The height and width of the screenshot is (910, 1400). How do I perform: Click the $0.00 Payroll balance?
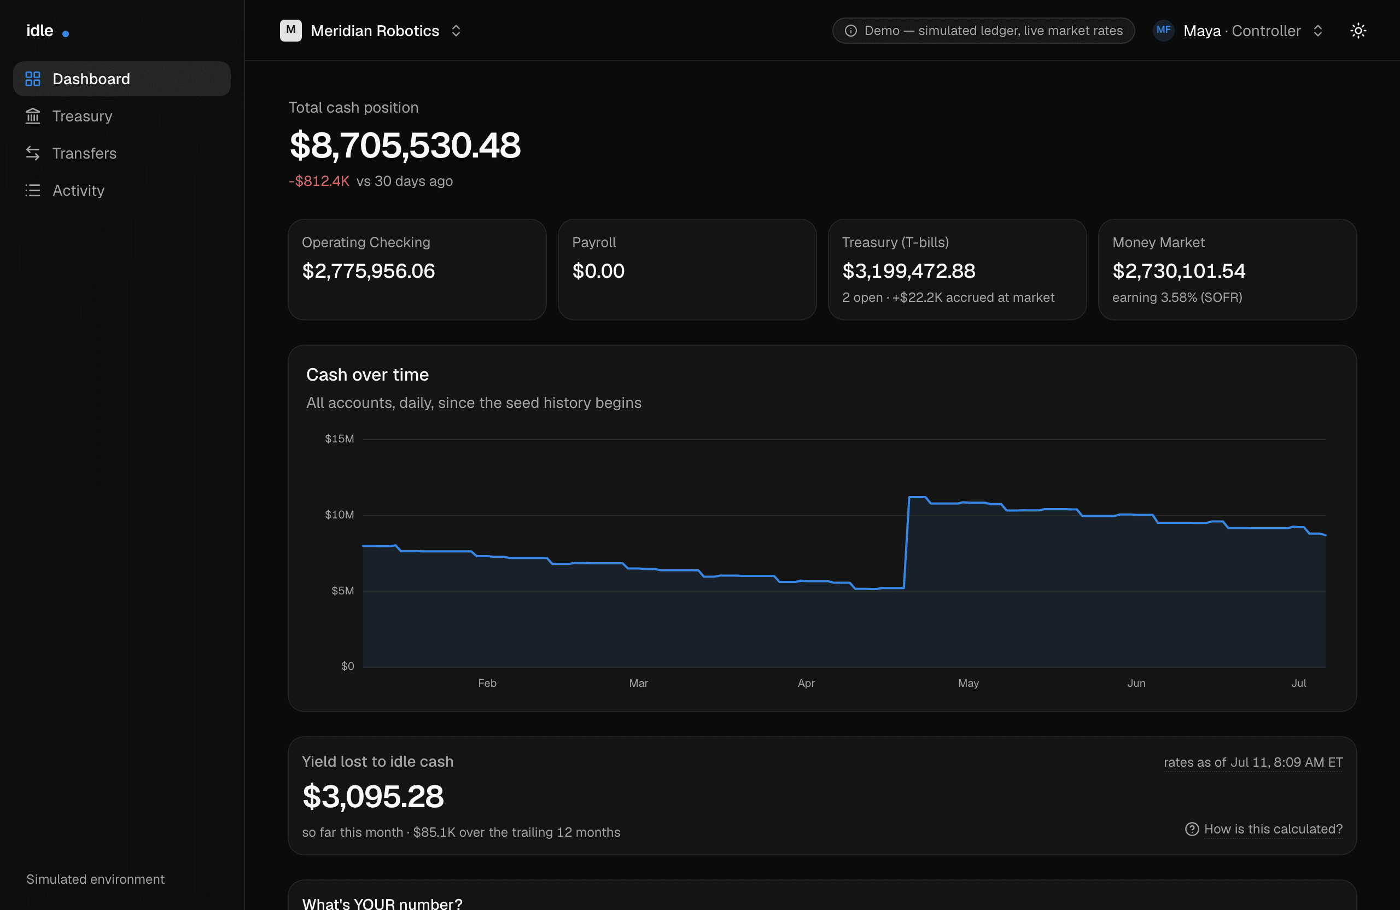pyautogui.click(x=598, y=271)
